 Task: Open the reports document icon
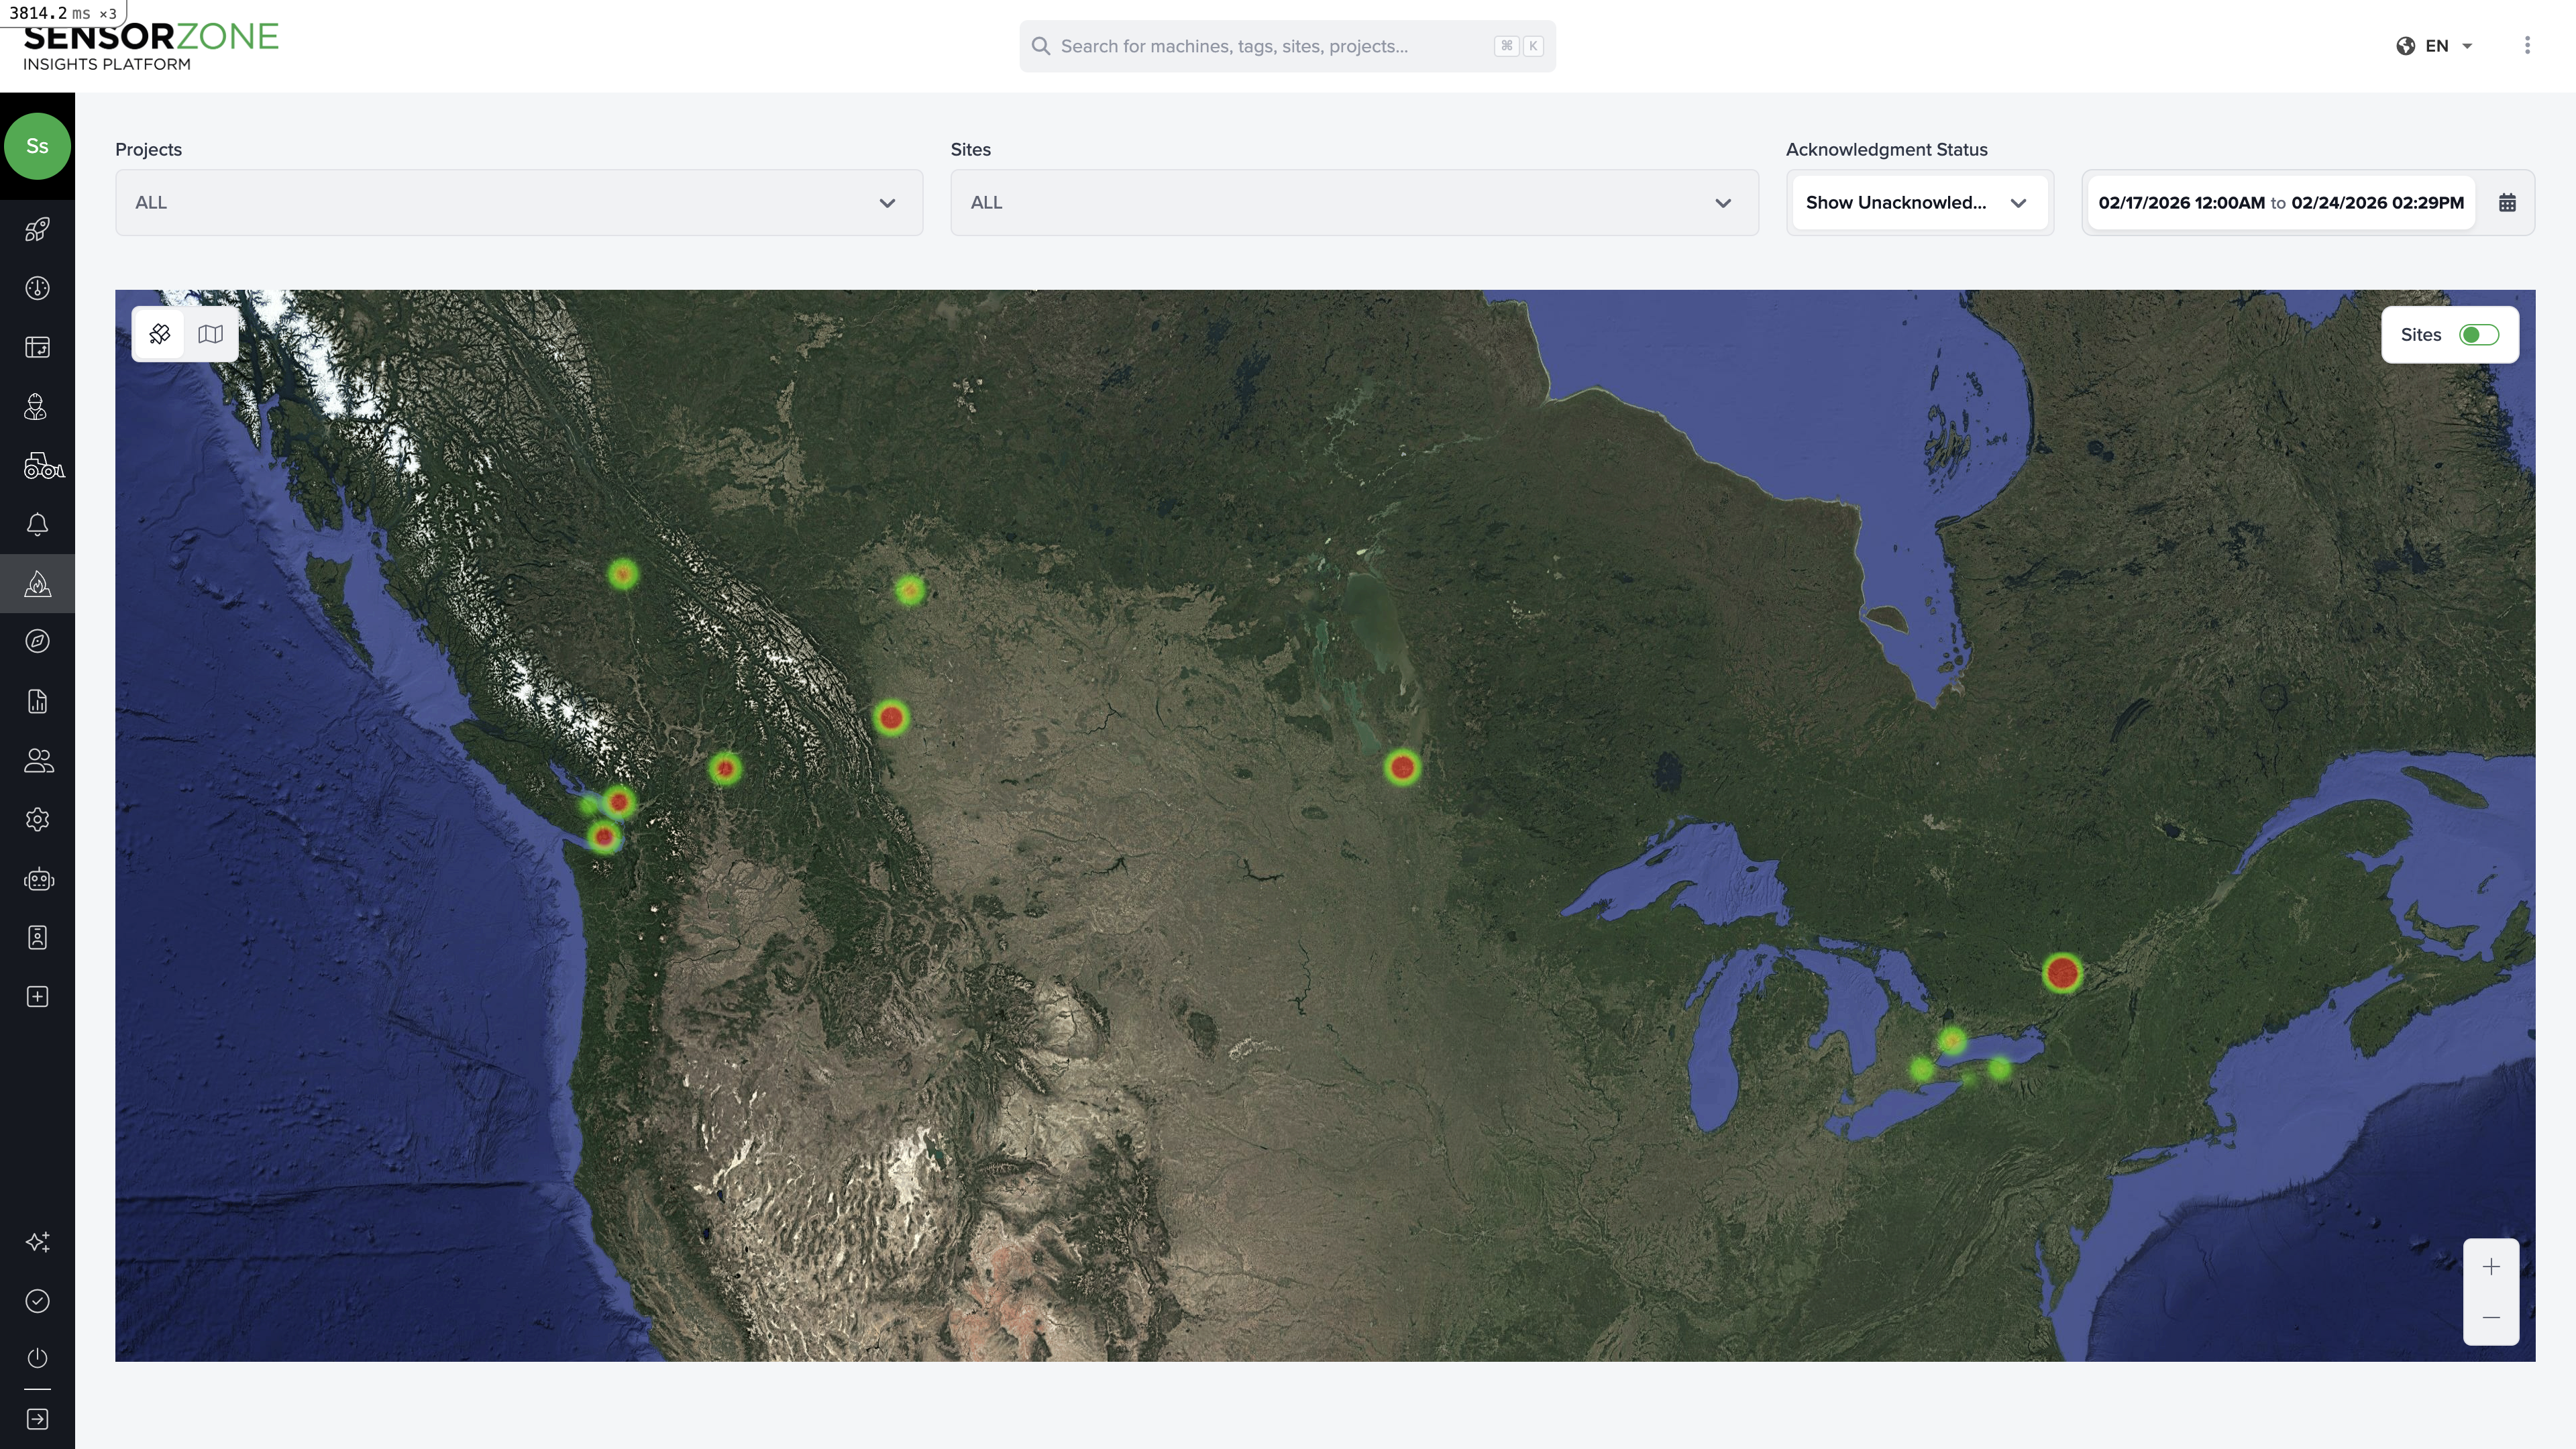(37, 701)
